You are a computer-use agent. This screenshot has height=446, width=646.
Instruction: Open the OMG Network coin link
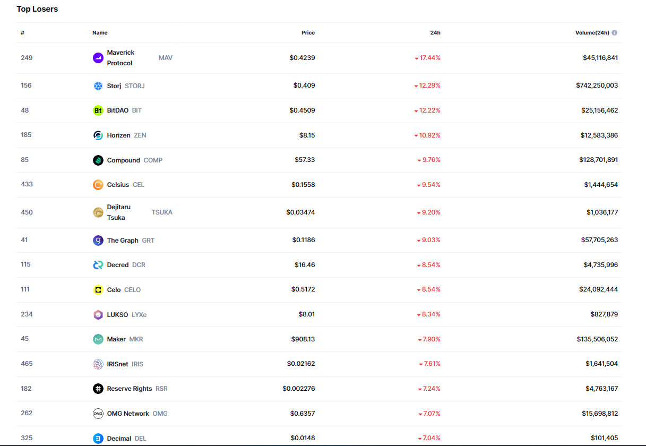[128, 414]
